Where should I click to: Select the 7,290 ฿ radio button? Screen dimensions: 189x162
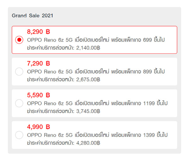click(19, 71)
